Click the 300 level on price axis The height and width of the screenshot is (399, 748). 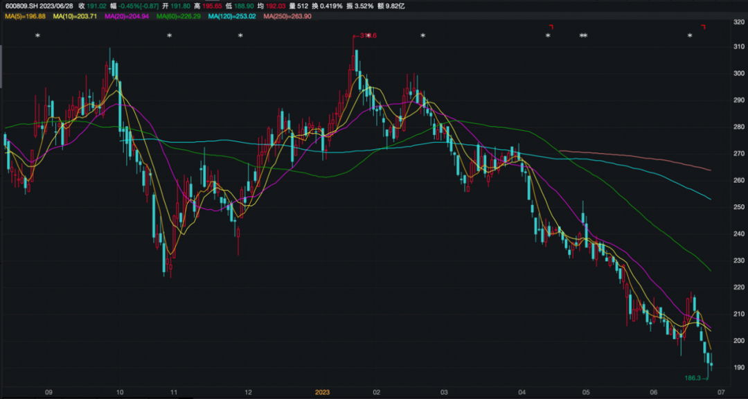pos(738,73)
